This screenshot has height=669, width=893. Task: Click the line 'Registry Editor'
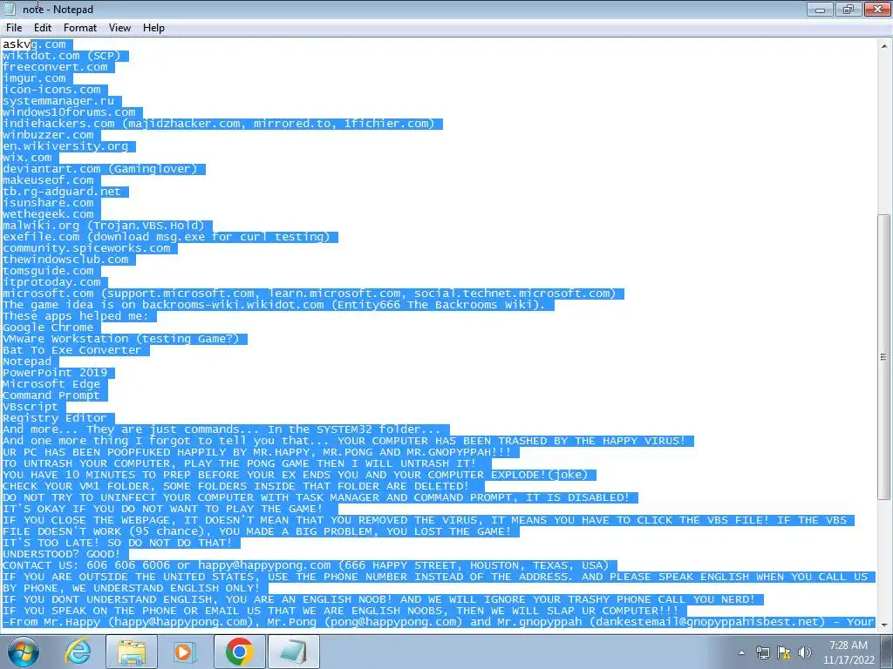pos(55,418)
